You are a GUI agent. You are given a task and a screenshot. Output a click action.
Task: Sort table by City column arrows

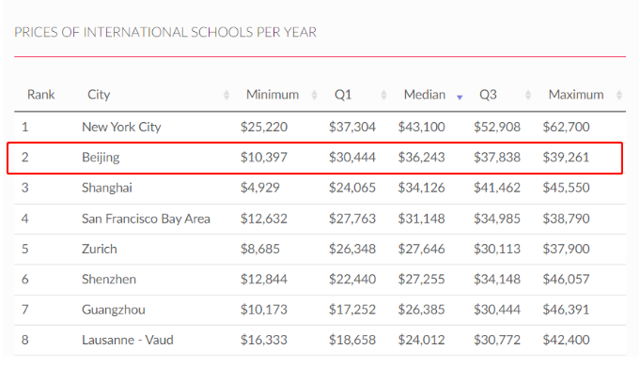(x=226, y=96)
